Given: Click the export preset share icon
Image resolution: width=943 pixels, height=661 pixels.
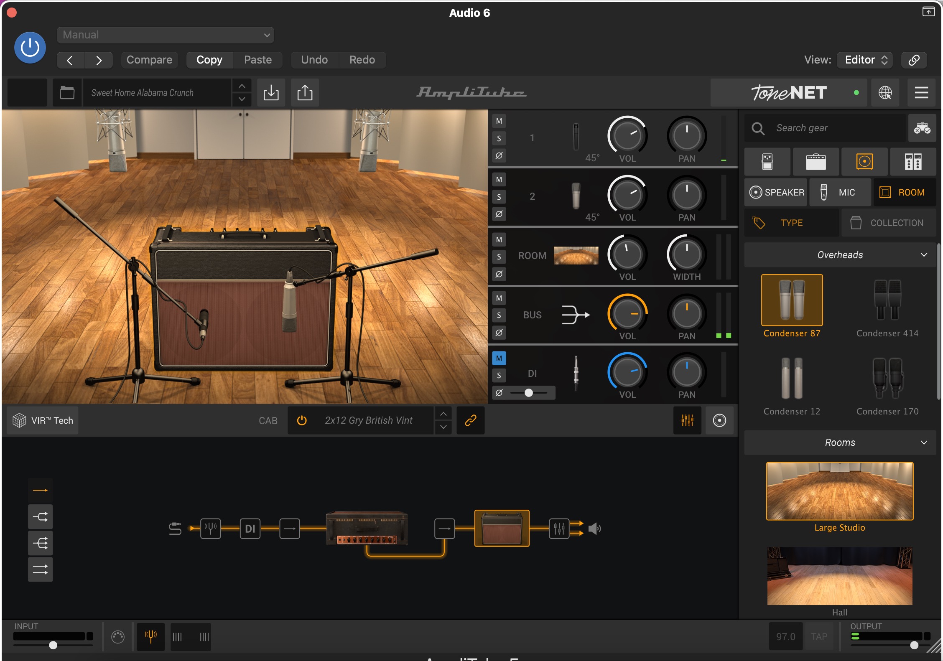Looking at the screenshot, I should pos(305,92).
